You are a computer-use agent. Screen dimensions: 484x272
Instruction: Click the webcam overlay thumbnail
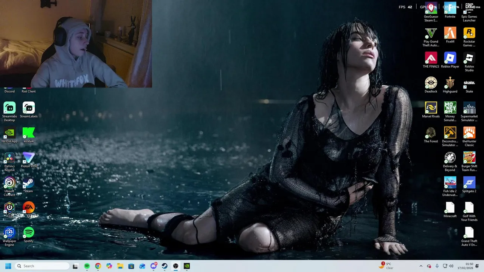(76, 44)
